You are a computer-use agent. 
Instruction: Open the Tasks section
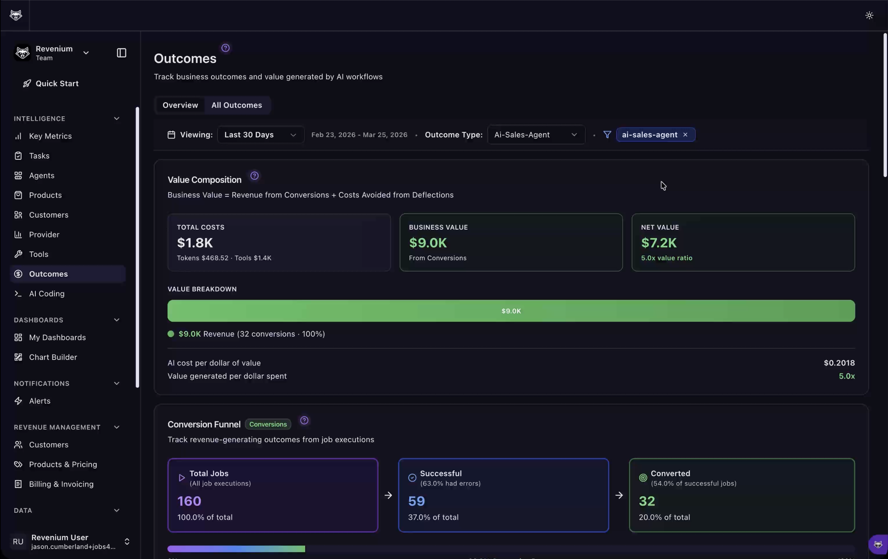point(39,155)
